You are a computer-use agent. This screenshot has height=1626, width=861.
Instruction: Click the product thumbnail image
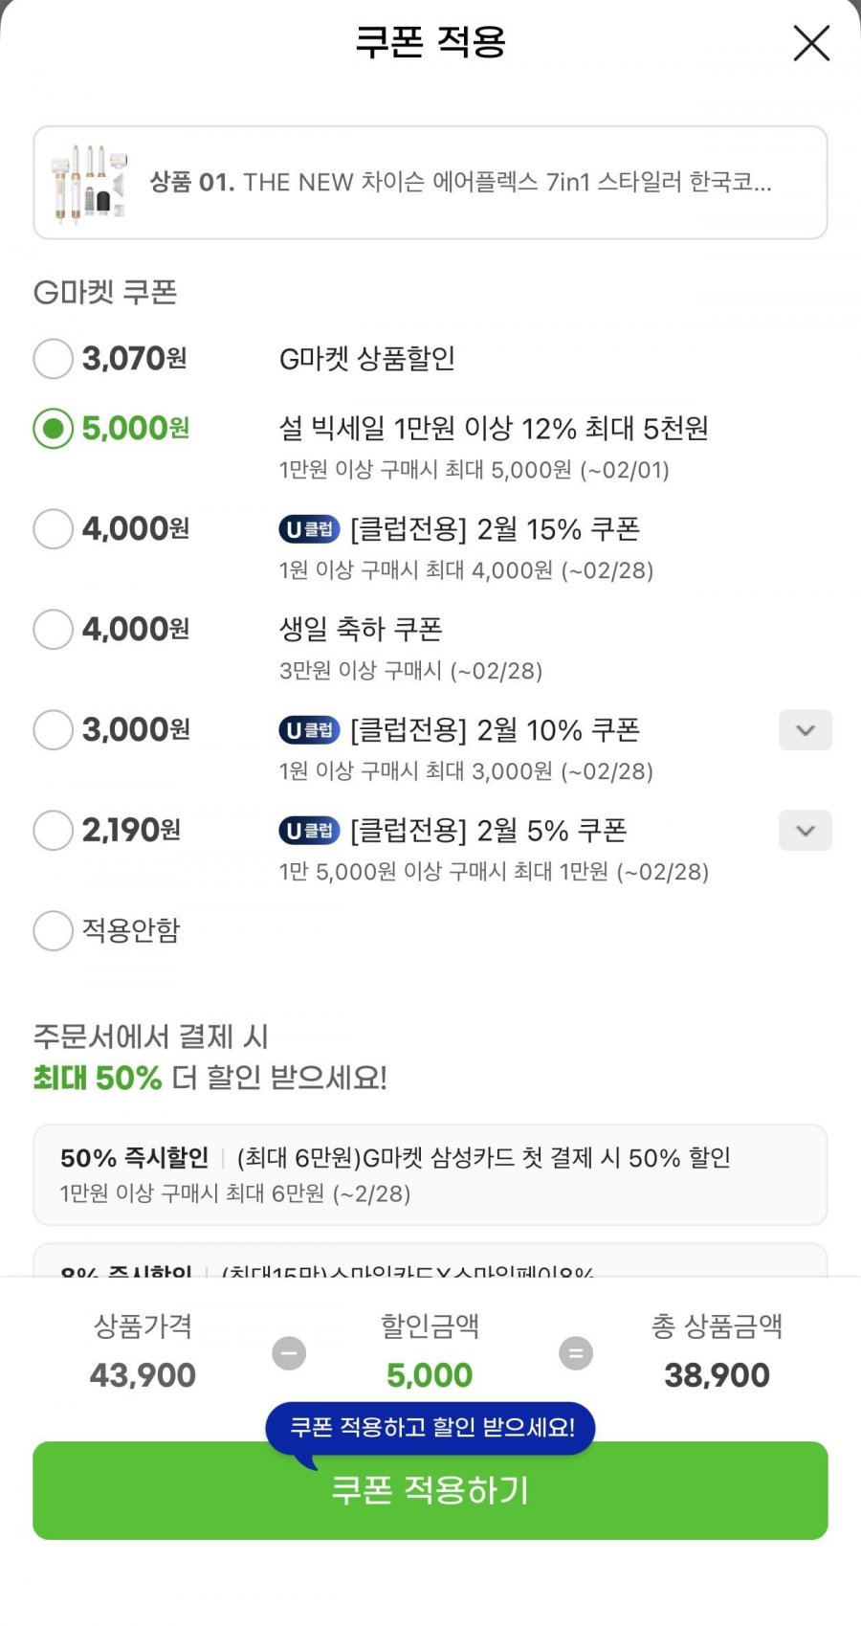[88, 182]
